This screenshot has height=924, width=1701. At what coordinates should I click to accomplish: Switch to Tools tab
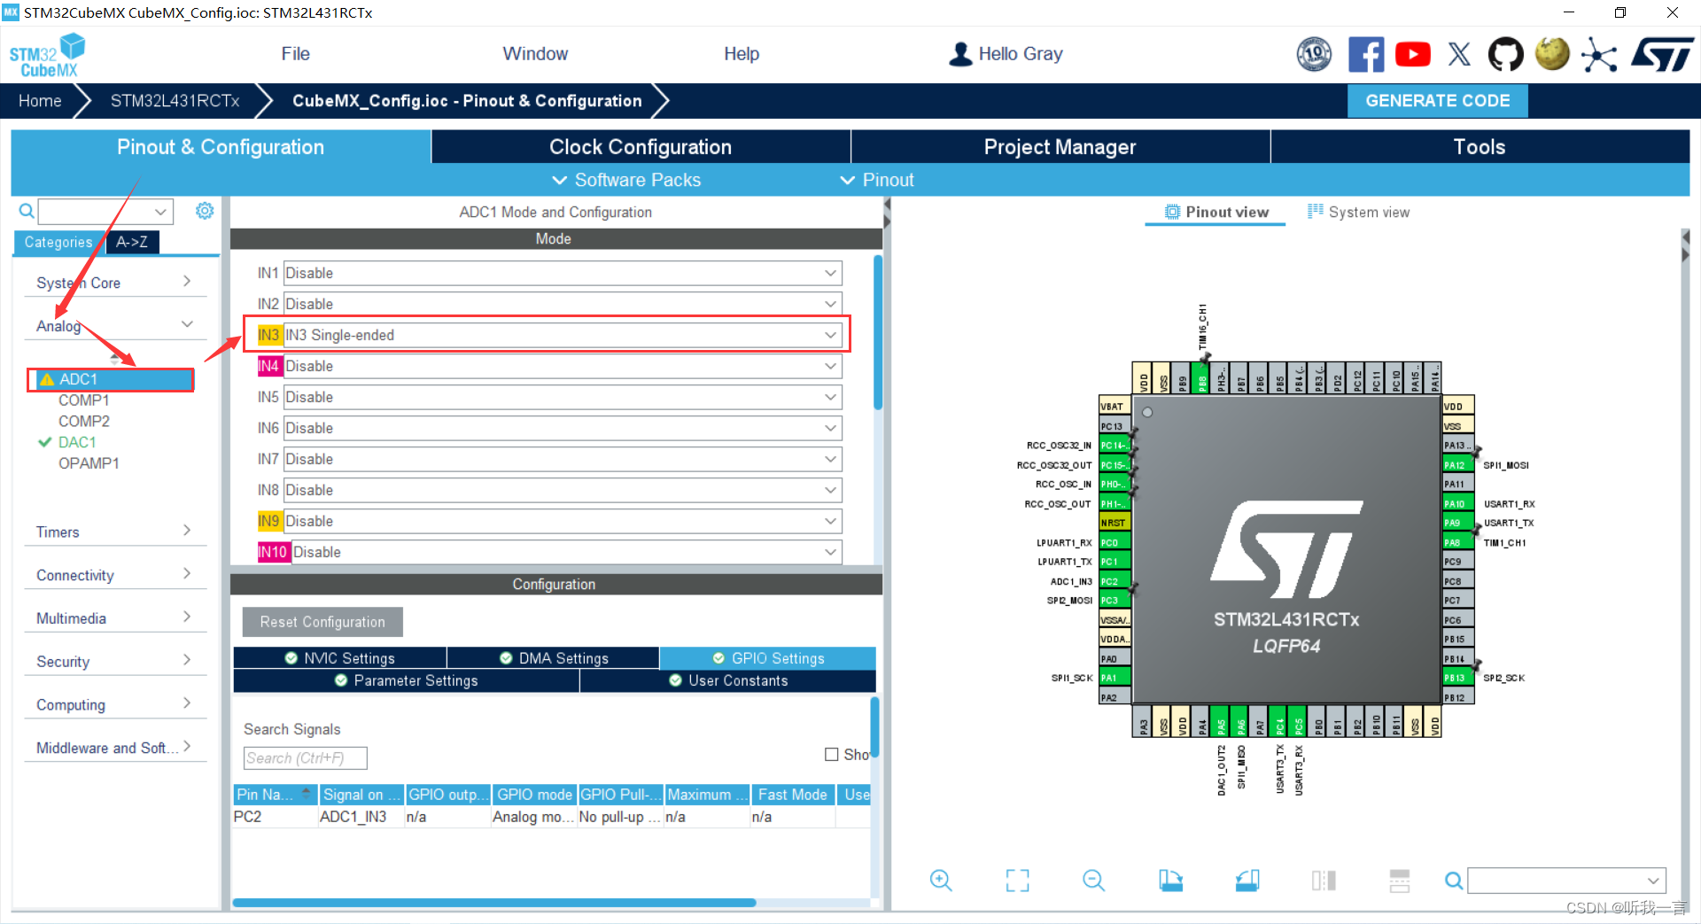pos(1480,147)
